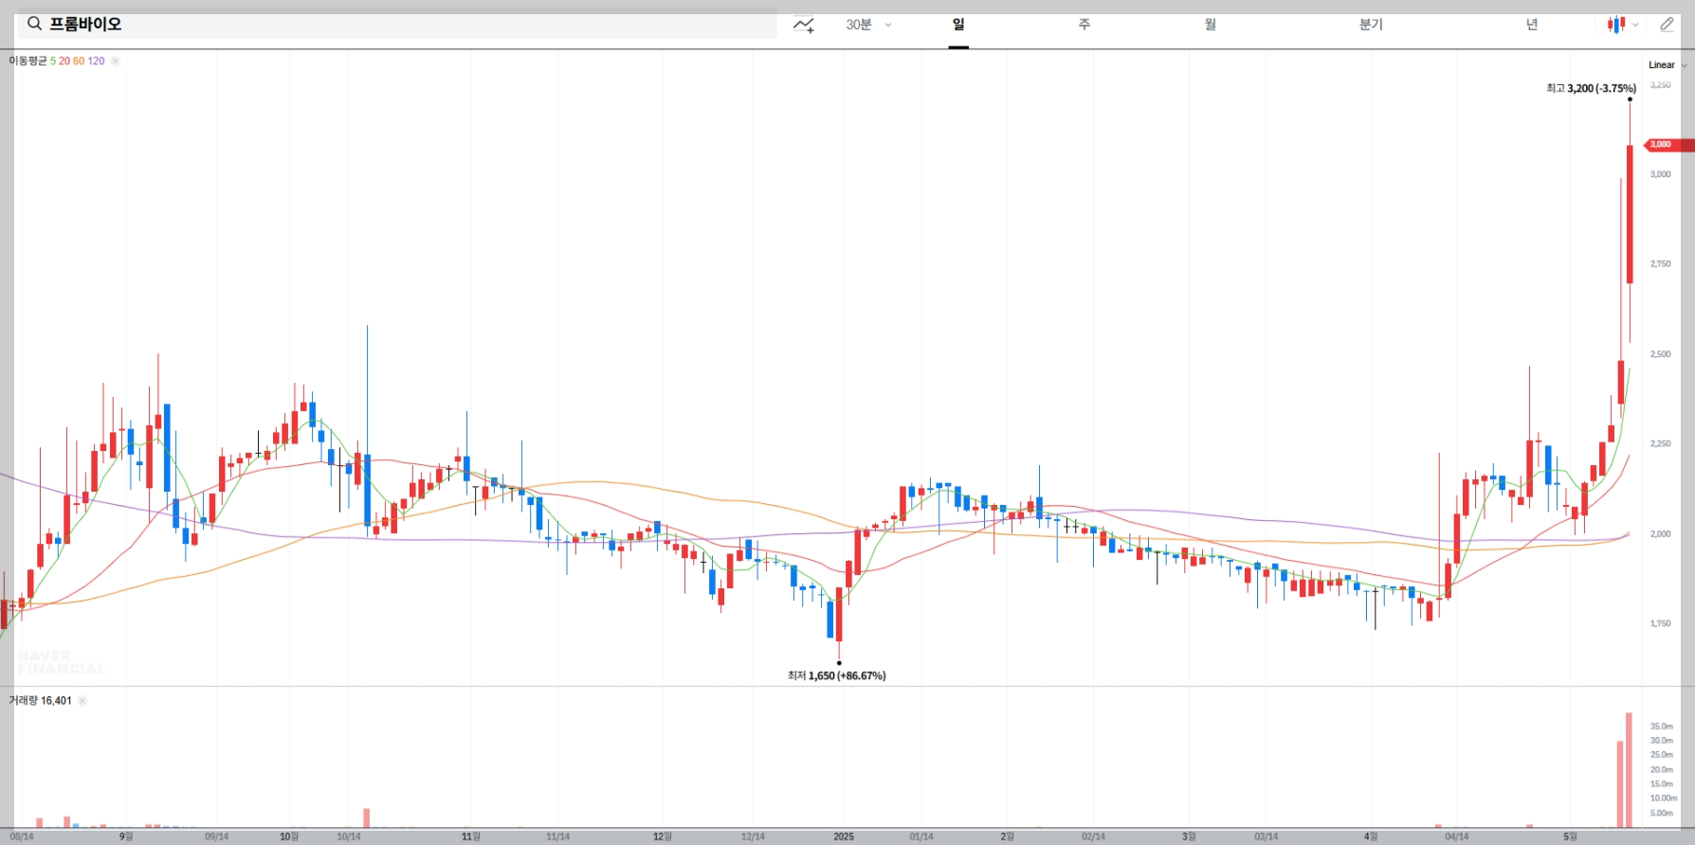
Task: Click the 12/14 date axis label
Action: coord(753,836)
